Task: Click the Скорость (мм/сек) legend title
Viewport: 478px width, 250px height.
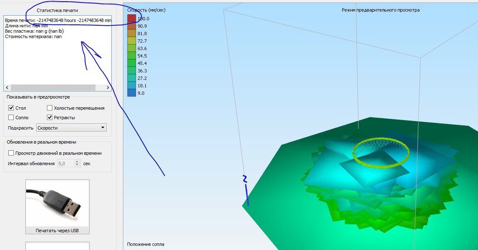Action: coord(146,10)
